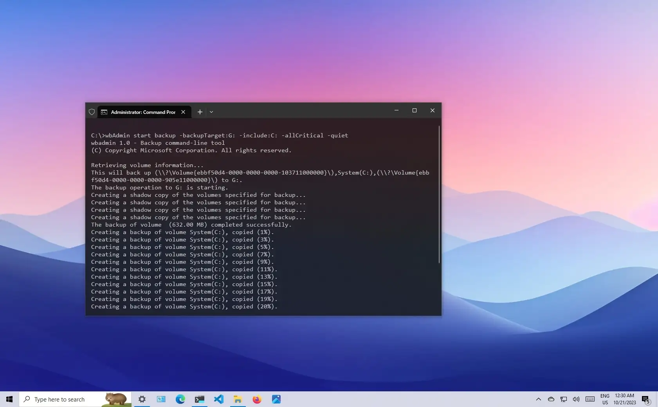658x407 pixels.
Task: Open File Explorer from the taskbar
Action: click(238, 399)
